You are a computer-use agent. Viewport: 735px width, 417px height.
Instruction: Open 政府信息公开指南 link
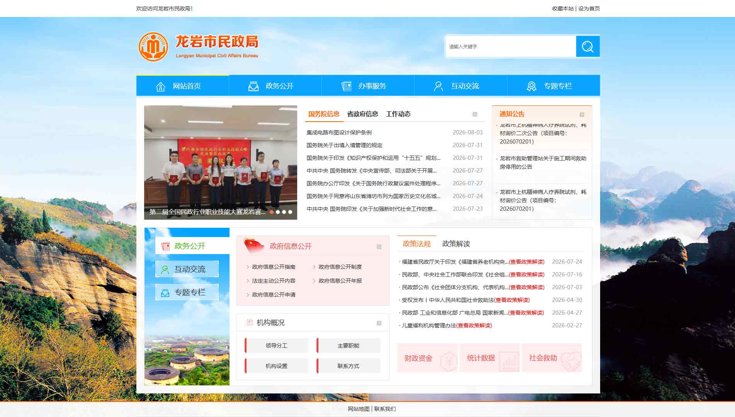coord(274,267)
